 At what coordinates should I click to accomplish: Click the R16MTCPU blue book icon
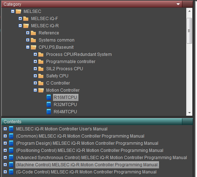49,97
